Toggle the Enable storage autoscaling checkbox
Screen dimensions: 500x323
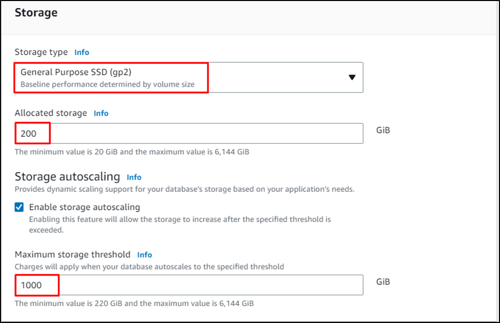[19, 207]
